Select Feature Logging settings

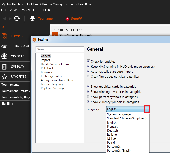(x=52, y=84)
